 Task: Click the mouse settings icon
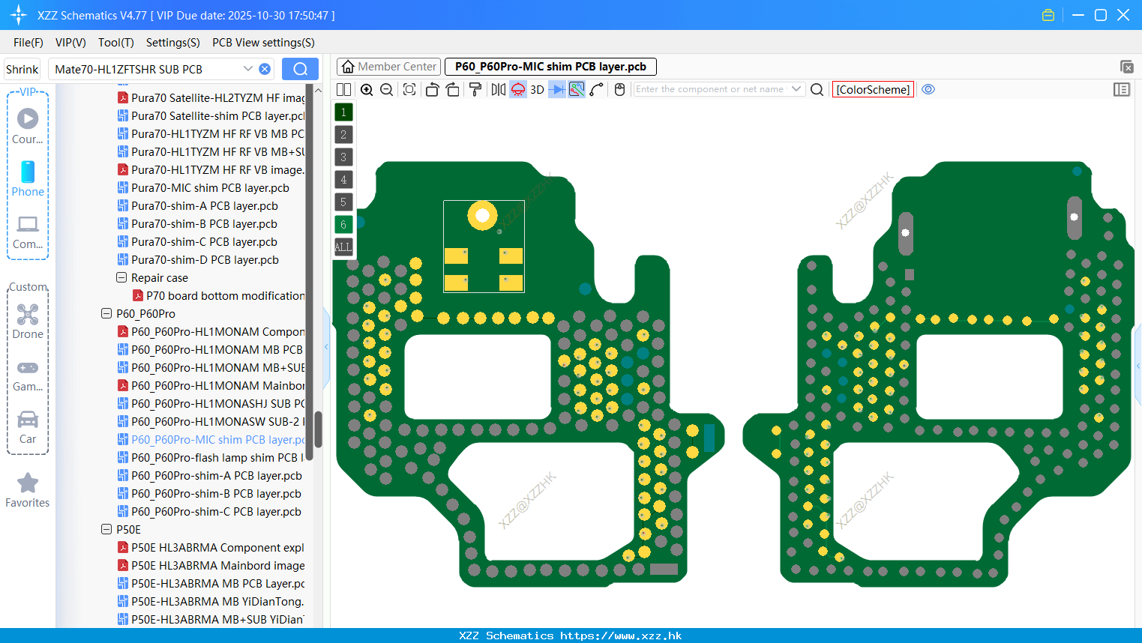619,90
